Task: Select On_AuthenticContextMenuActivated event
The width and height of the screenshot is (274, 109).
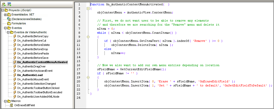Action: (42, 62)
